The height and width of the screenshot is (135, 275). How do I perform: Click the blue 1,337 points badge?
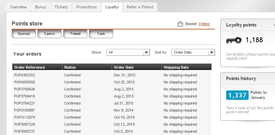pos(237,95)
